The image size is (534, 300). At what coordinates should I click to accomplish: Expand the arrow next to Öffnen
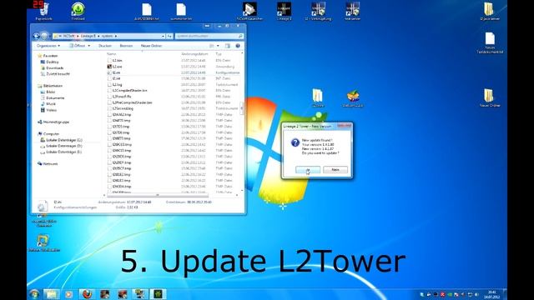(x=89, y=46)
